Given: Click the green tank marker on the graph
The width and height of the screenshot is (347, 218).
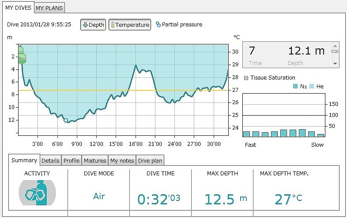Looking at the screenshot, I should (21, 54).
